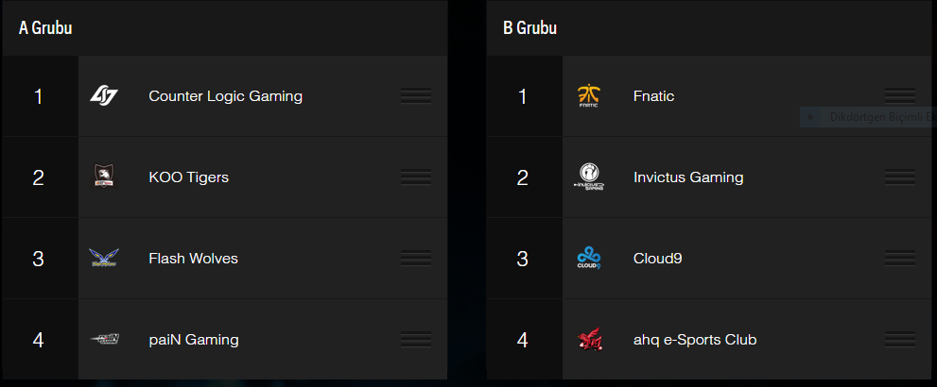Select the Counter Logic Gaming team name
Image resolution: width=937 pixels, height=387 pixels.
pos(225,96)
